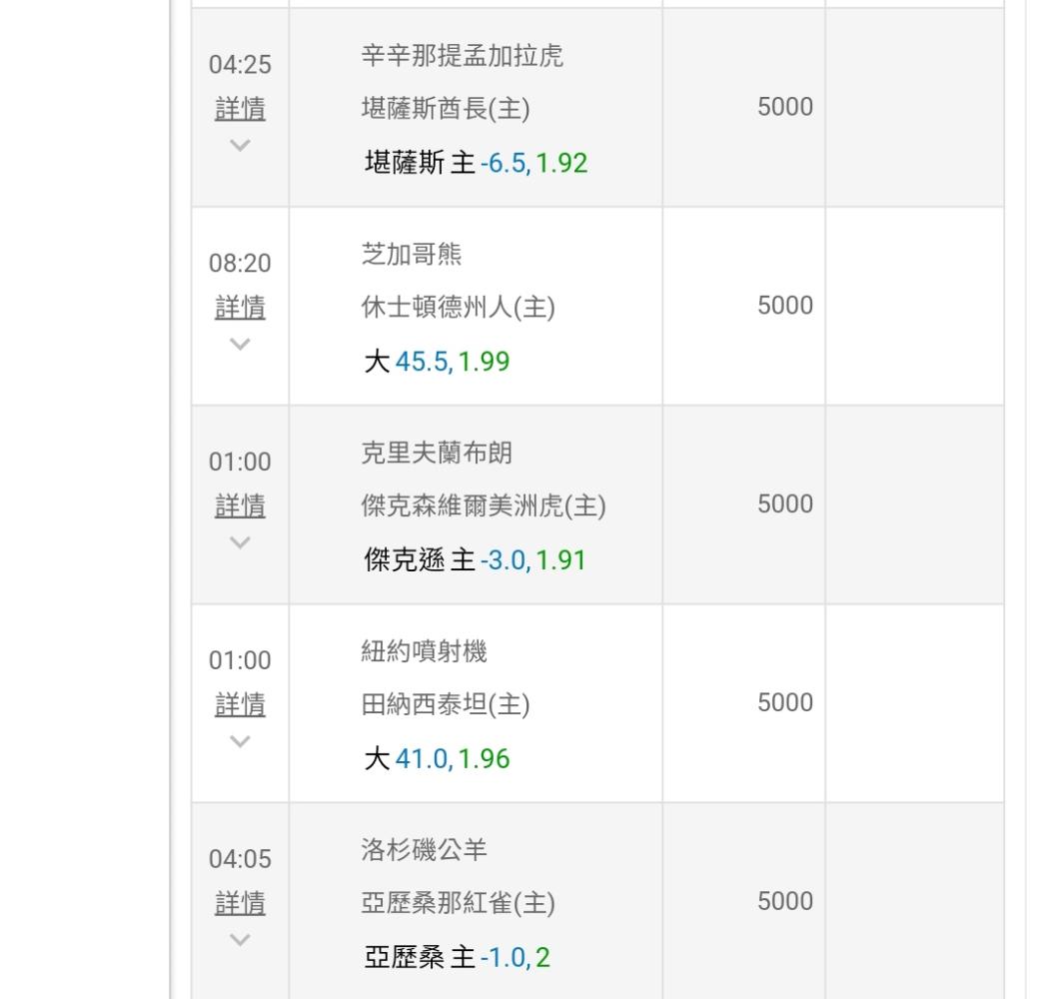
Task: Click team name 辛辛那提孟加拉虎
Action: [462, 56]
